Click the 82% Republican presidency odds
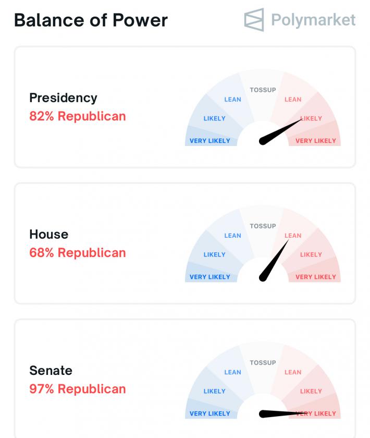Image resolution: width=370 pixels, height=438 pixels. [78, 116]
